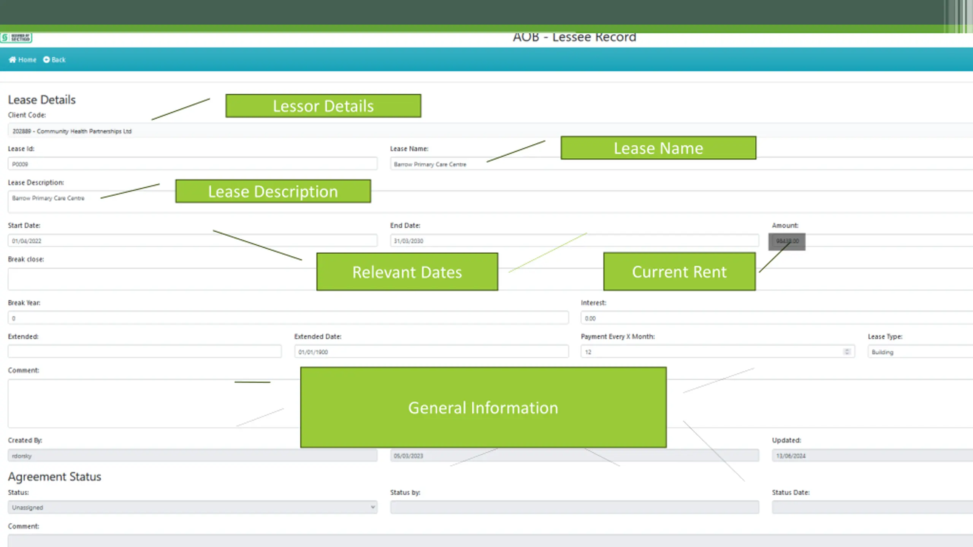The height and width of the screenshot is (547, 973).
Task: Click the Home icon in the navigation bar
Action: point(13,60)
